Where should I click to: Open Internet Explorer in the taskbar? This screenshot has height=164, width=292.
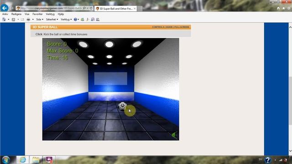coord(23,160)
